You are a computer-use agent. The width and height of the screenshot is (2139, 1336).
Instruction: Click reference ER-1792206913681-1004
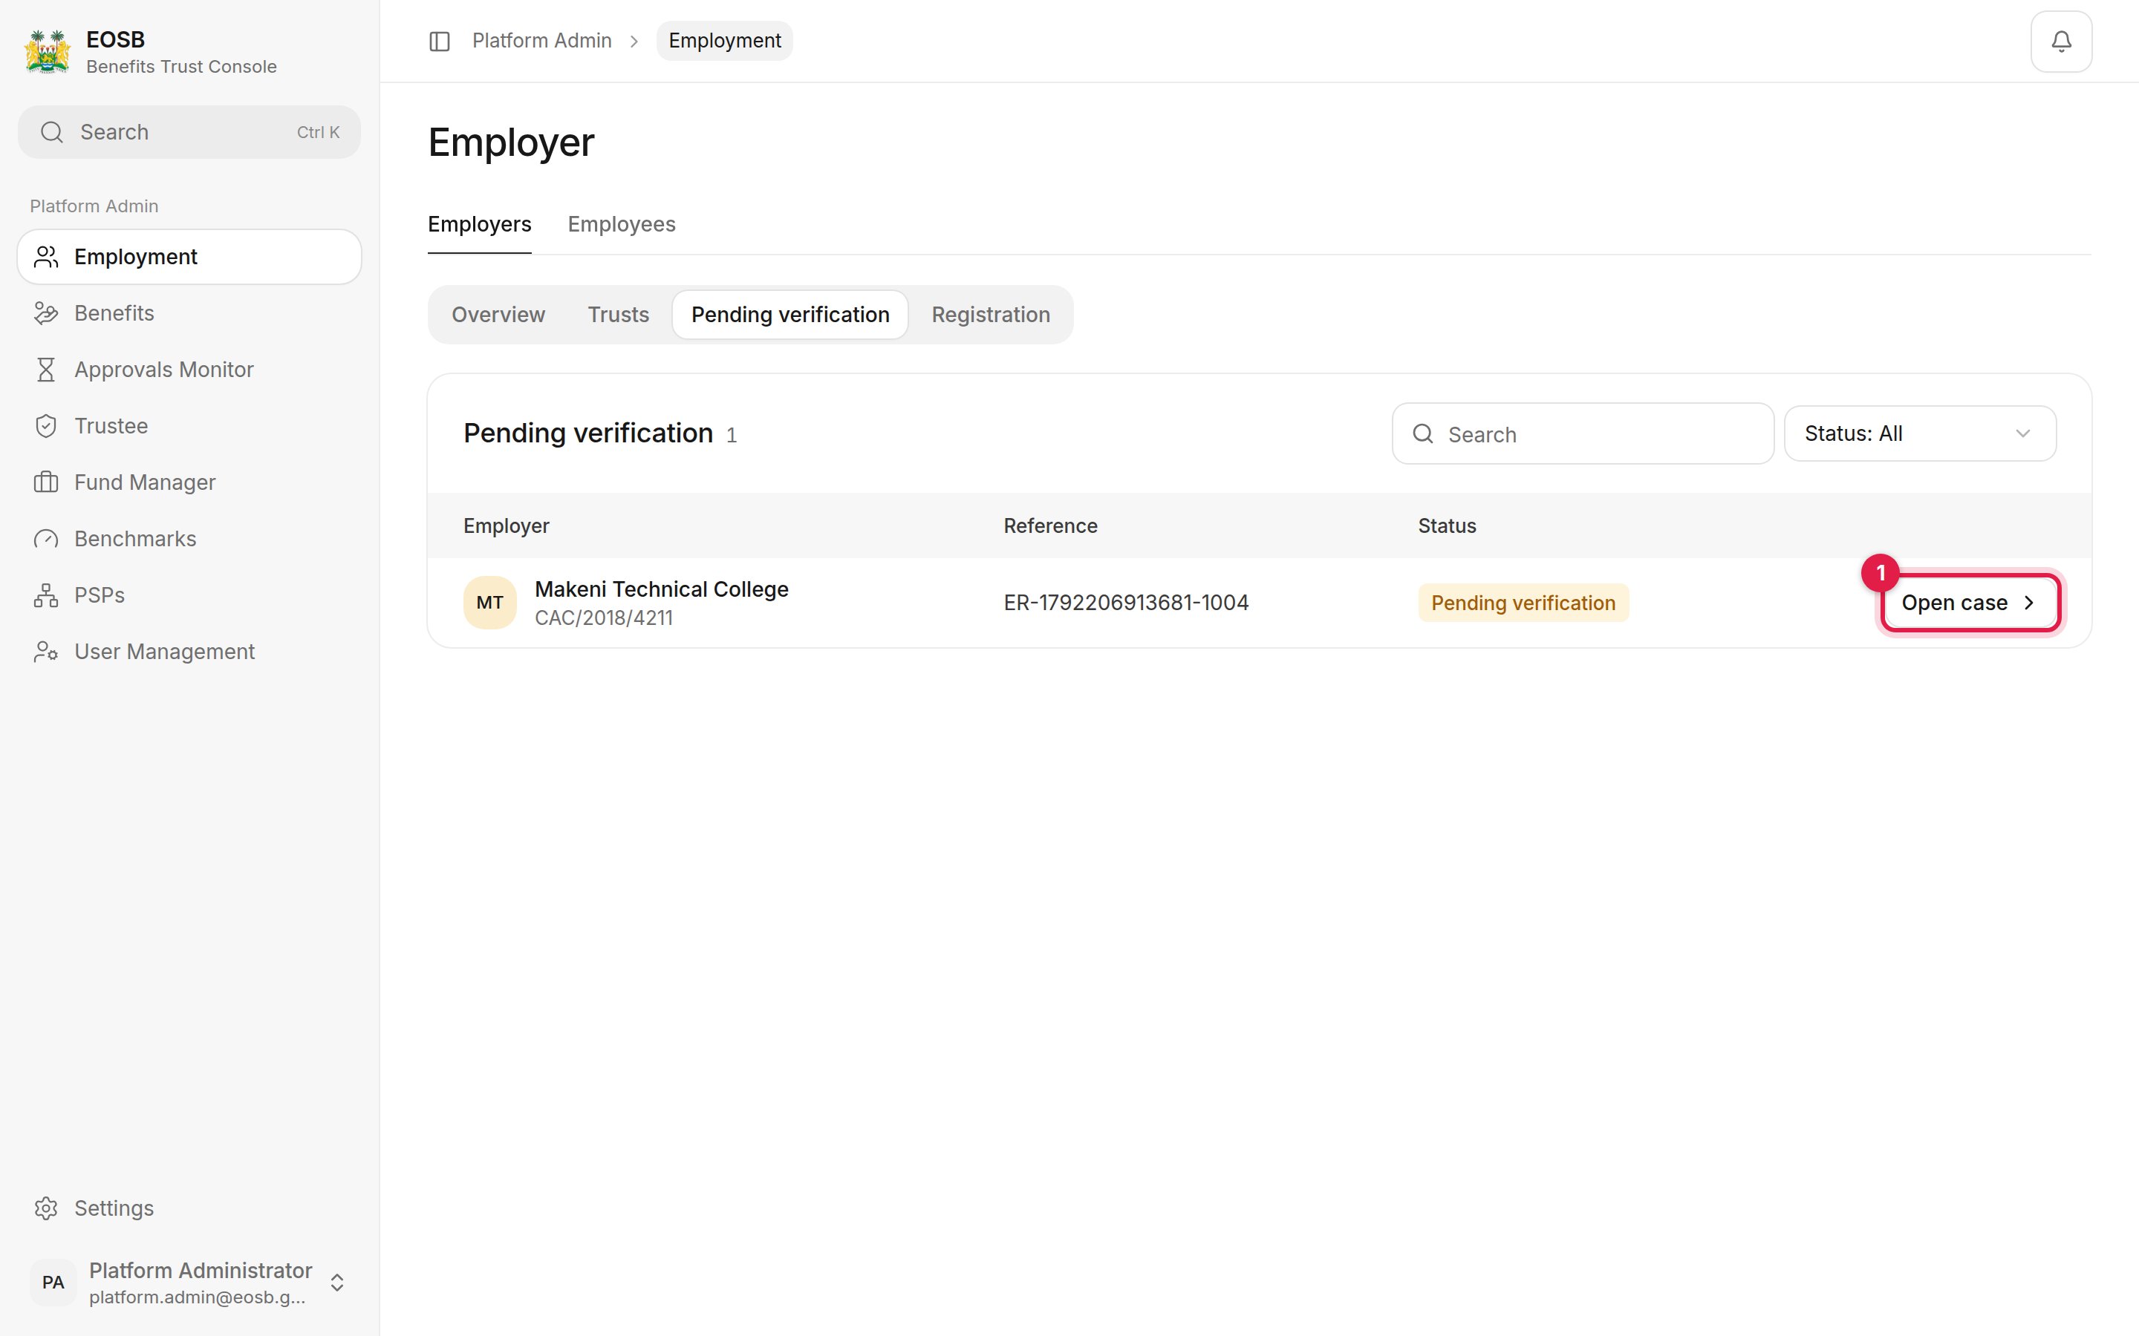[1126, 603]
